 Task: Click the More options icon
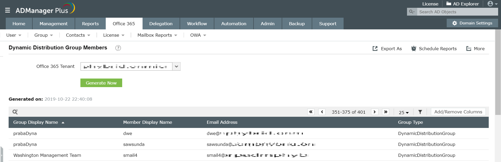(469, 48)
